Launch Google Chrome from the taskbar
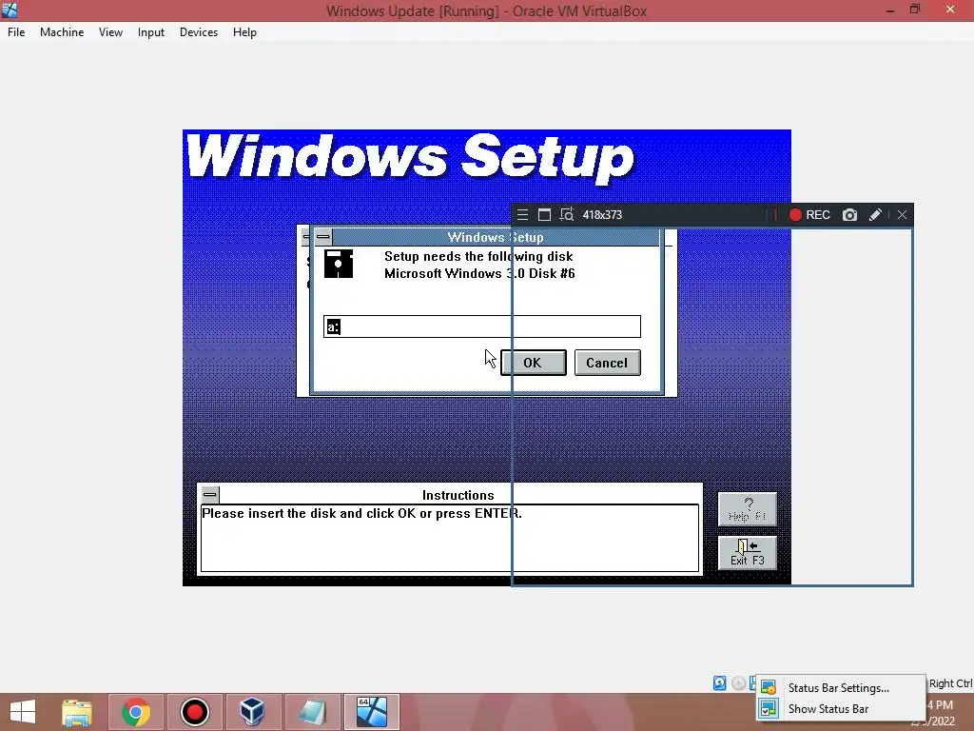This screenshot has width=974, height=731. [x=136, y=712]
